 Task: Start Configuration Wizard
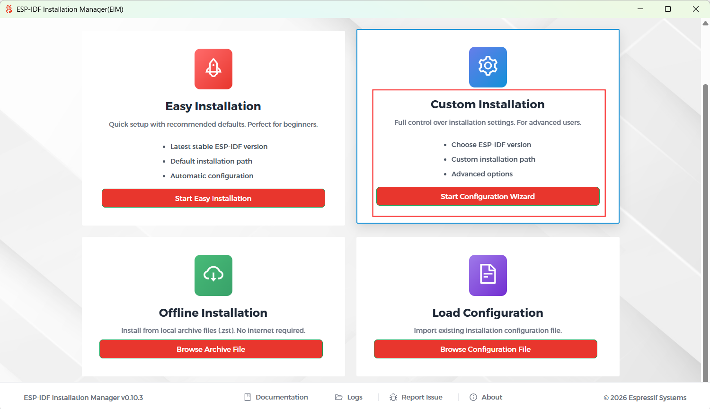click(x=488, y=196)
